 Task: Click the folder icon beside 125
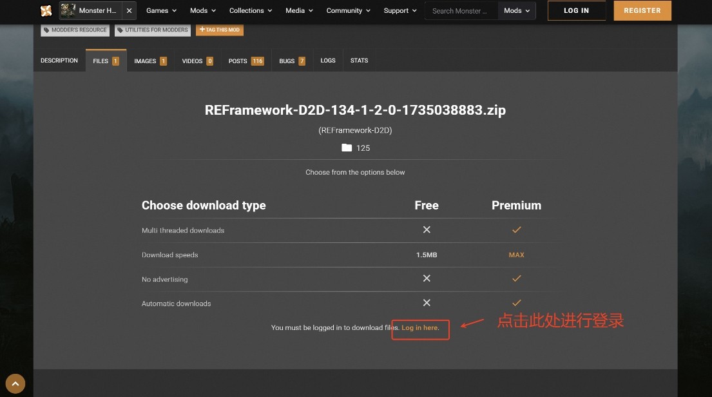coord(347,148)
